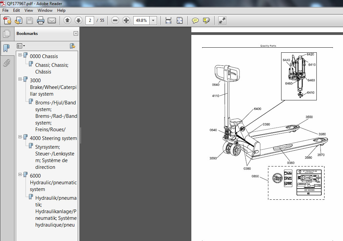Image resolution: width=343 pixels, height=241 pixels.
Task: Collapse the 4000 Steering system bookmark
Action: pos(20,137)
